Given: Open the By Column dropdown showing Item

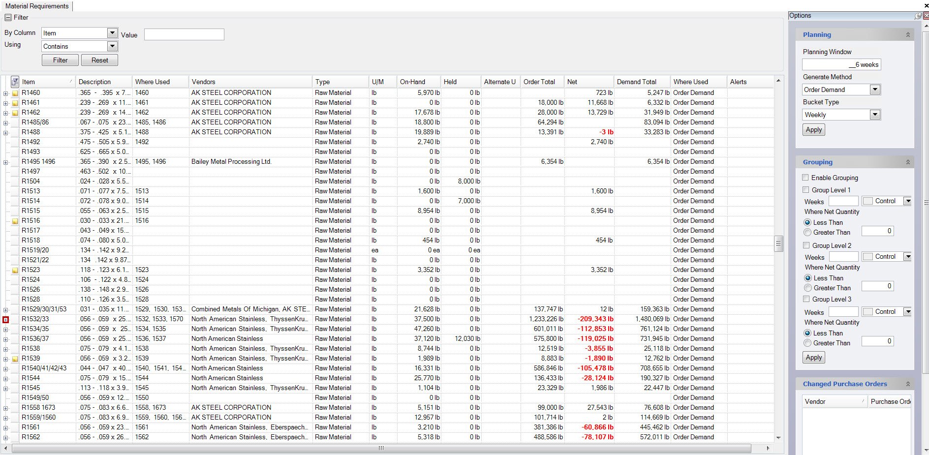Looking at the screenshot, I should (112, 33).
